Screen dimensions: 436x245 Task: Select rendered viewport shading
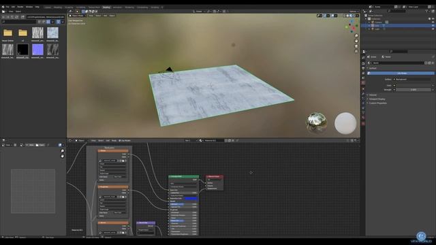point(354,16)
